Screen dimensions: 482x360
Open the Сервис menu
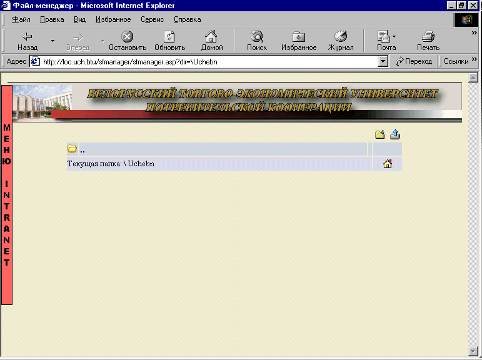click(152, 19)
